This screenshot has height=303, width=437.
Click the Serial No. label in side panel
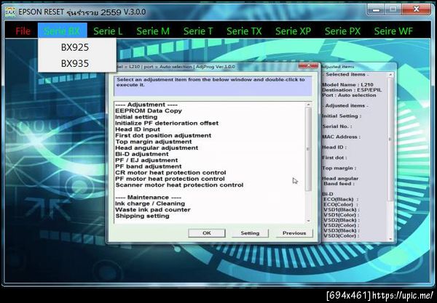point(337,126)
